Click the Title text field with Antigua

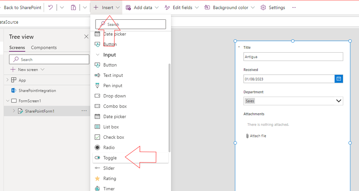pos(293,57)
